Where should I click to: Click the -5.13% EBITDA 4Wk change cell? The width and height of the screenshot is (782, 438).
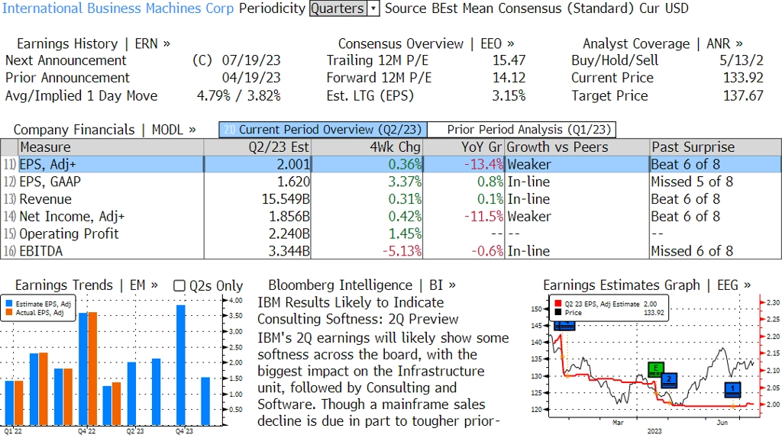(x=367, y=251)
